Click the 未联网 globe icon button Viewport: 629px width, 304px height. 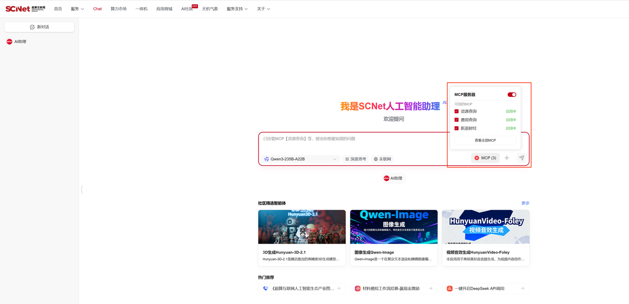[382, 159]
